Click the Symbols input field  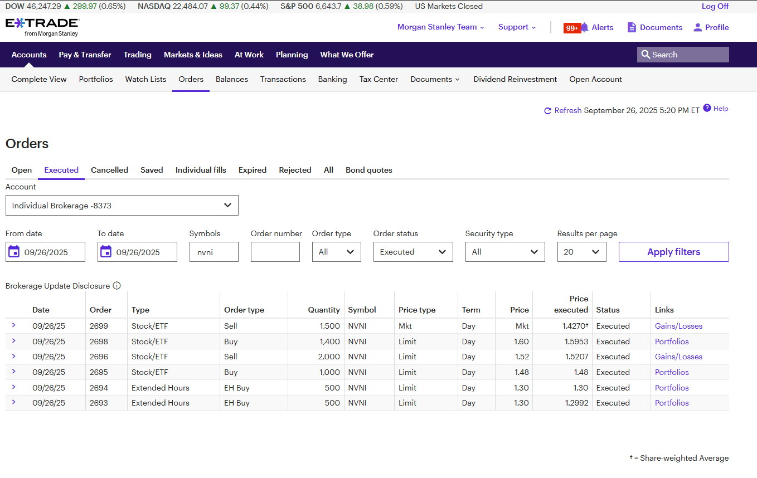click(x=213, y=252)
